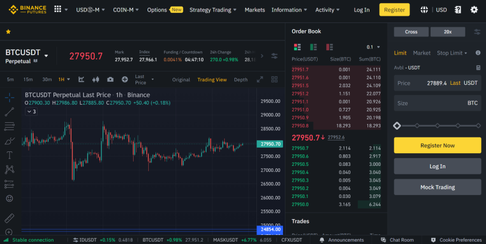Select the forecast measurement tool
Image resolution: width=486 pixels, height=244 pixels.
pyautogui.click(x=10, y=184)
